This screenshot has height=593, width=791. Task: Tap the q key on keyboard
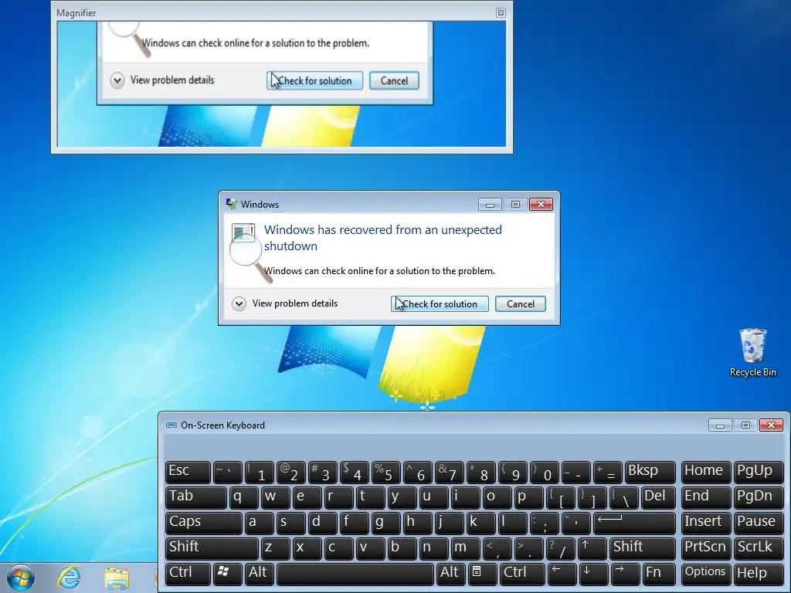(x=243, y=497)
